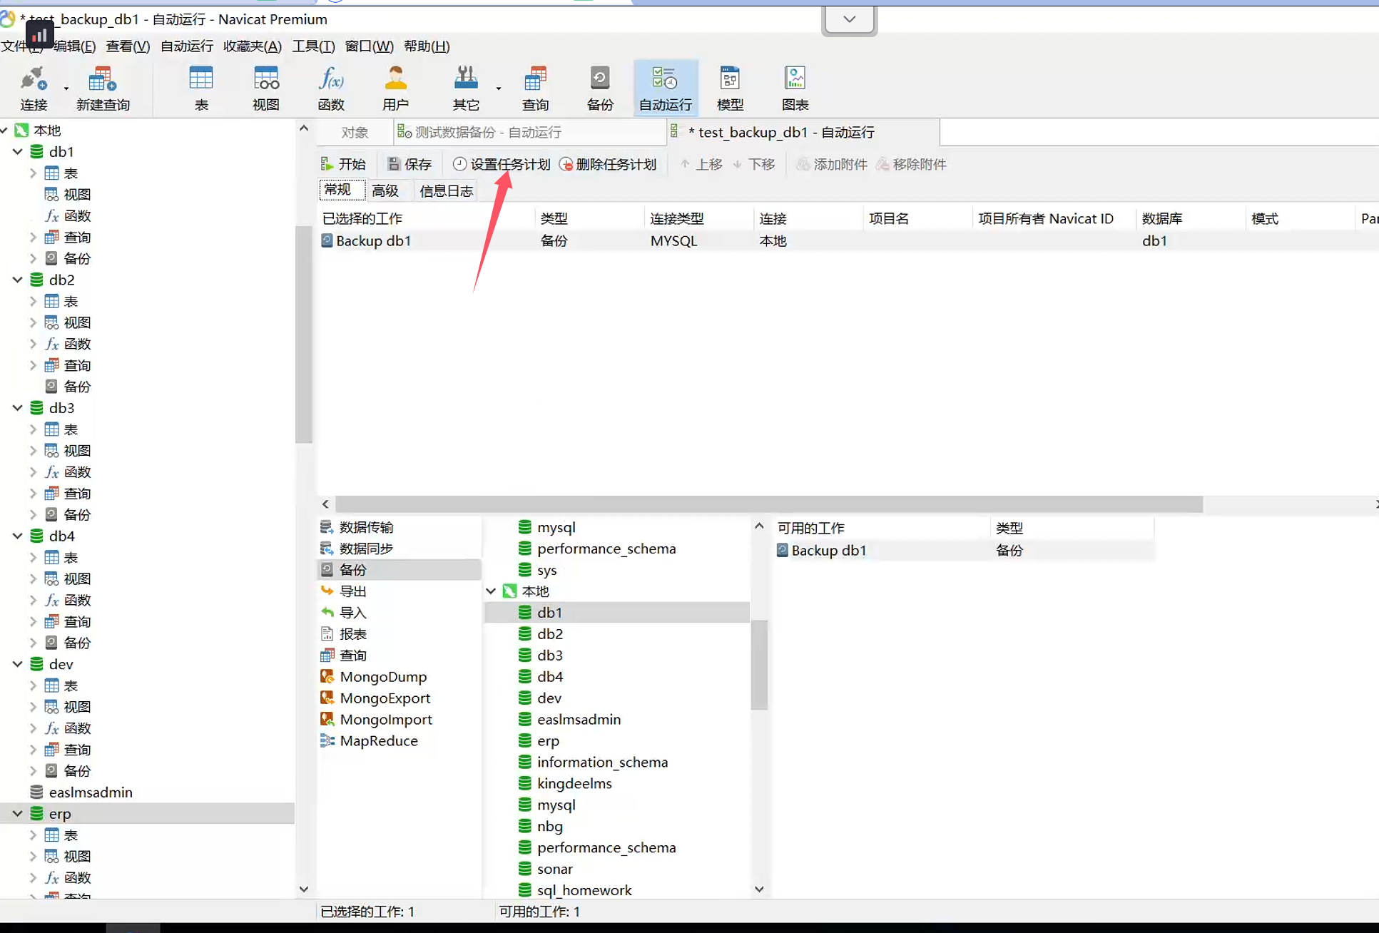Open the Others (其它) dropdown arrow

499,88
